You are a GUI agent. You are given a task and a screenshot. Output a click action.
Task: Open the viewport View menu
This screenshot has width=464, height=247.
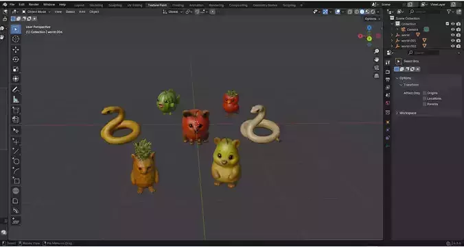(x=58, y=12)
